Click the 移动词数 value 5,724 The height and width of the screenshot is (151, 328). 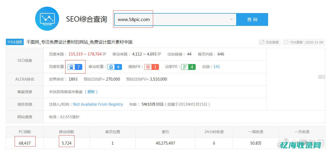[67, 143]
